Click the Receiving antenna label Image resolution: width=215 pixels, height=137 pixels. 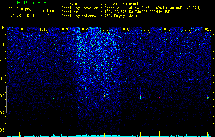tap(79, 16)
